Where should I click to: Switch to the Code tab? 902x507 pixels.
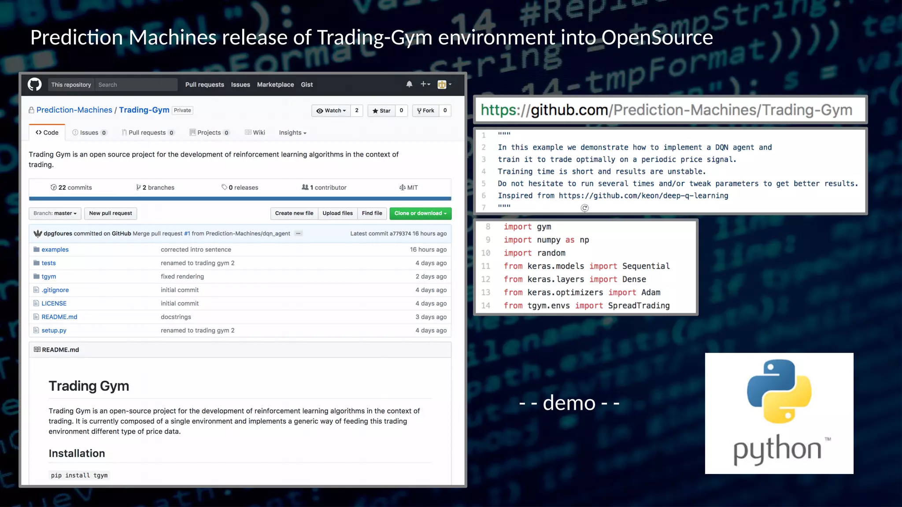[47, 132]
